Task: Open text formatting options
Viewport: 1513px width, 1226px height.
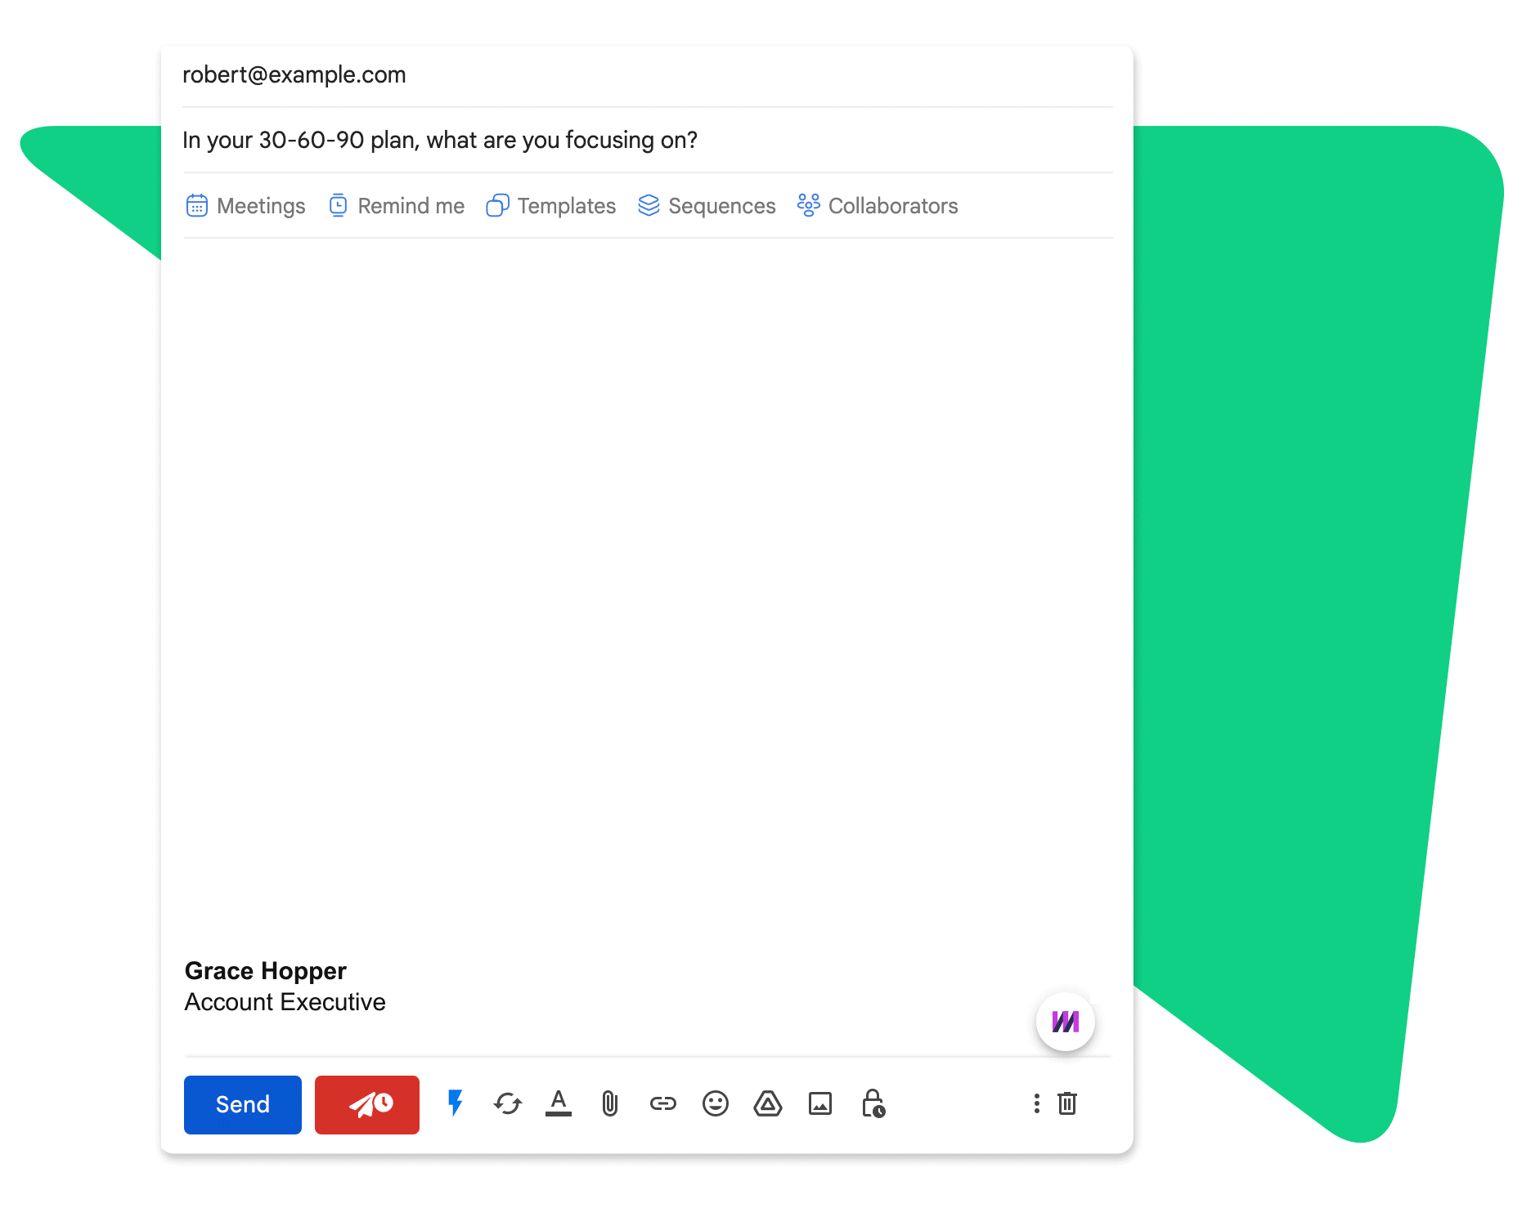Action: click(x=559, y=1103)
